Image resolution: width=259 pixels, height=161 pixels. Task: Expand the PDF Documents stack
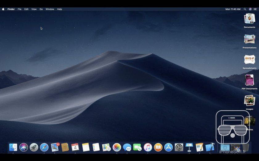[x=249, y=80]
